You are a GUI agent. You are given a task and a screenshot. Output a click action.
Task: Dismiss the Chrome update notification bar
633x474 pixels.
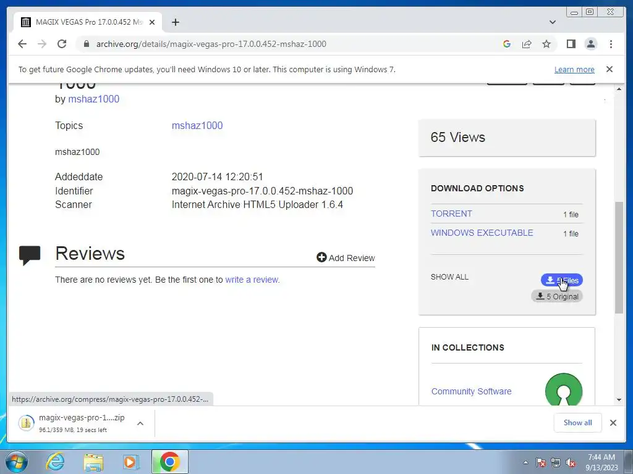pyautogui.click(x=610, y=69)
